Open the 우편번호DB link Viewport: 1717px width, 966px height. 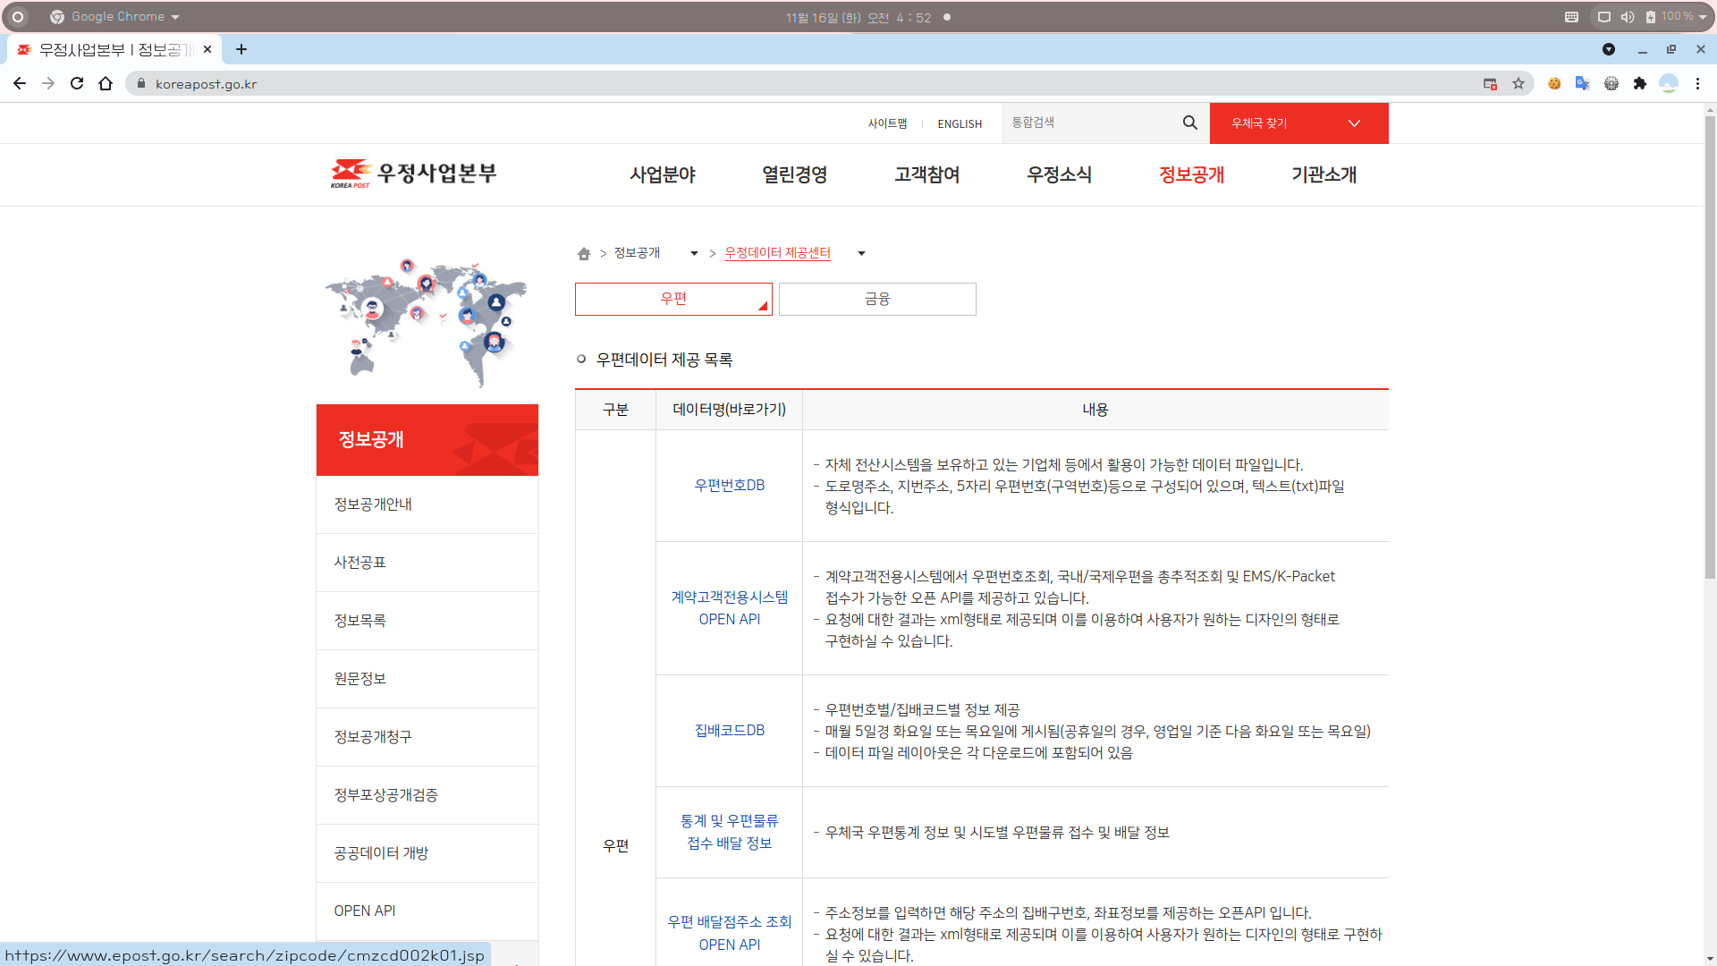coord(729,485)
